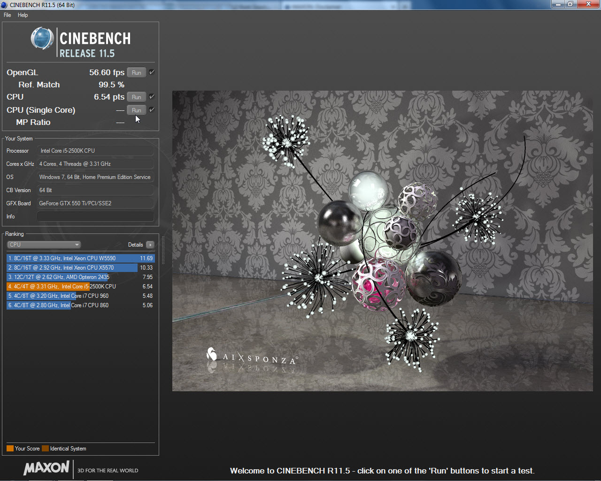Minimize the Cinebench window
Image resolution: width=601 pixels, height=481 pixels.
[x=558, y=4]
